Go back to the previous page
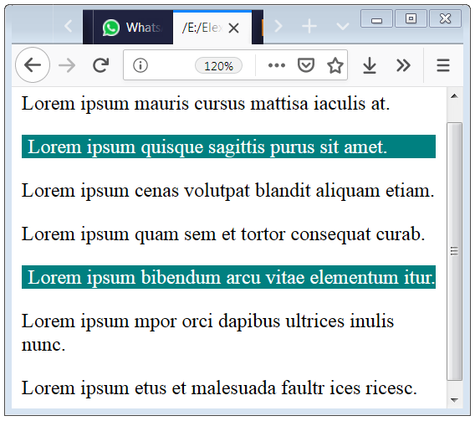475x421 pixels. point(33,64)
